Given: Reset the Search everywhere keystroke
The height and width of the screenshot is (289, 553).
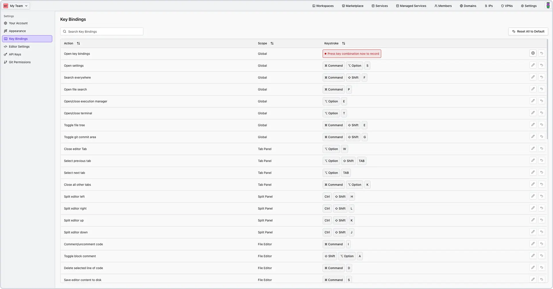Looking at the screenshot, I should point(542,77).
